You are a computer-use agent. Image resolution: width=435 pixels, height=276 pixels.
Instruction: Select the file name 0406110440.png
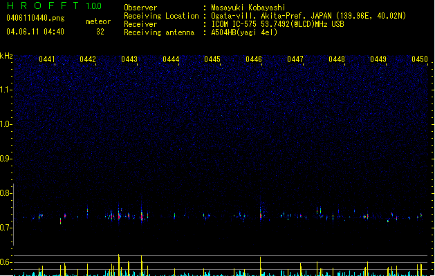35,18
